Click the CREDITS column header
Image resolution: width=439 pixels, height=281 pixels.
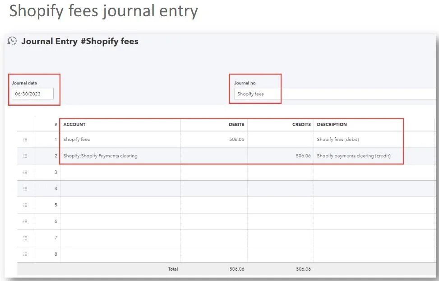pos(301,125)
